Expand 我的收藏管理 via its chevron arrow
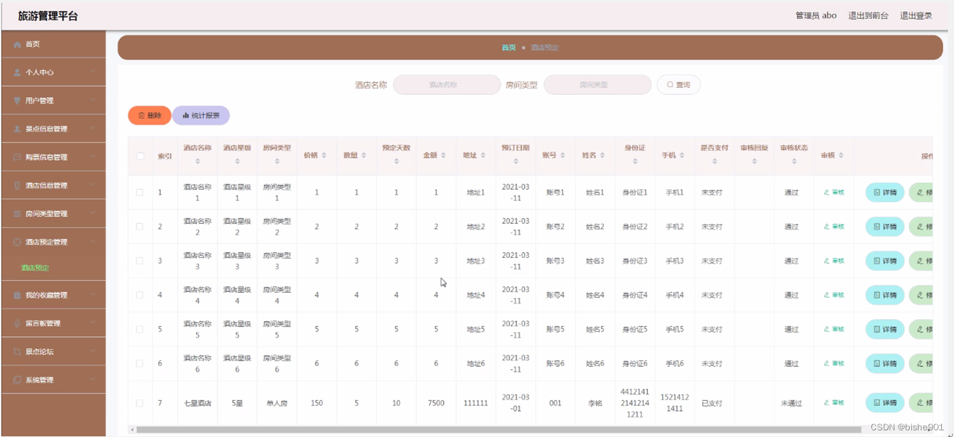 (93, 295)
